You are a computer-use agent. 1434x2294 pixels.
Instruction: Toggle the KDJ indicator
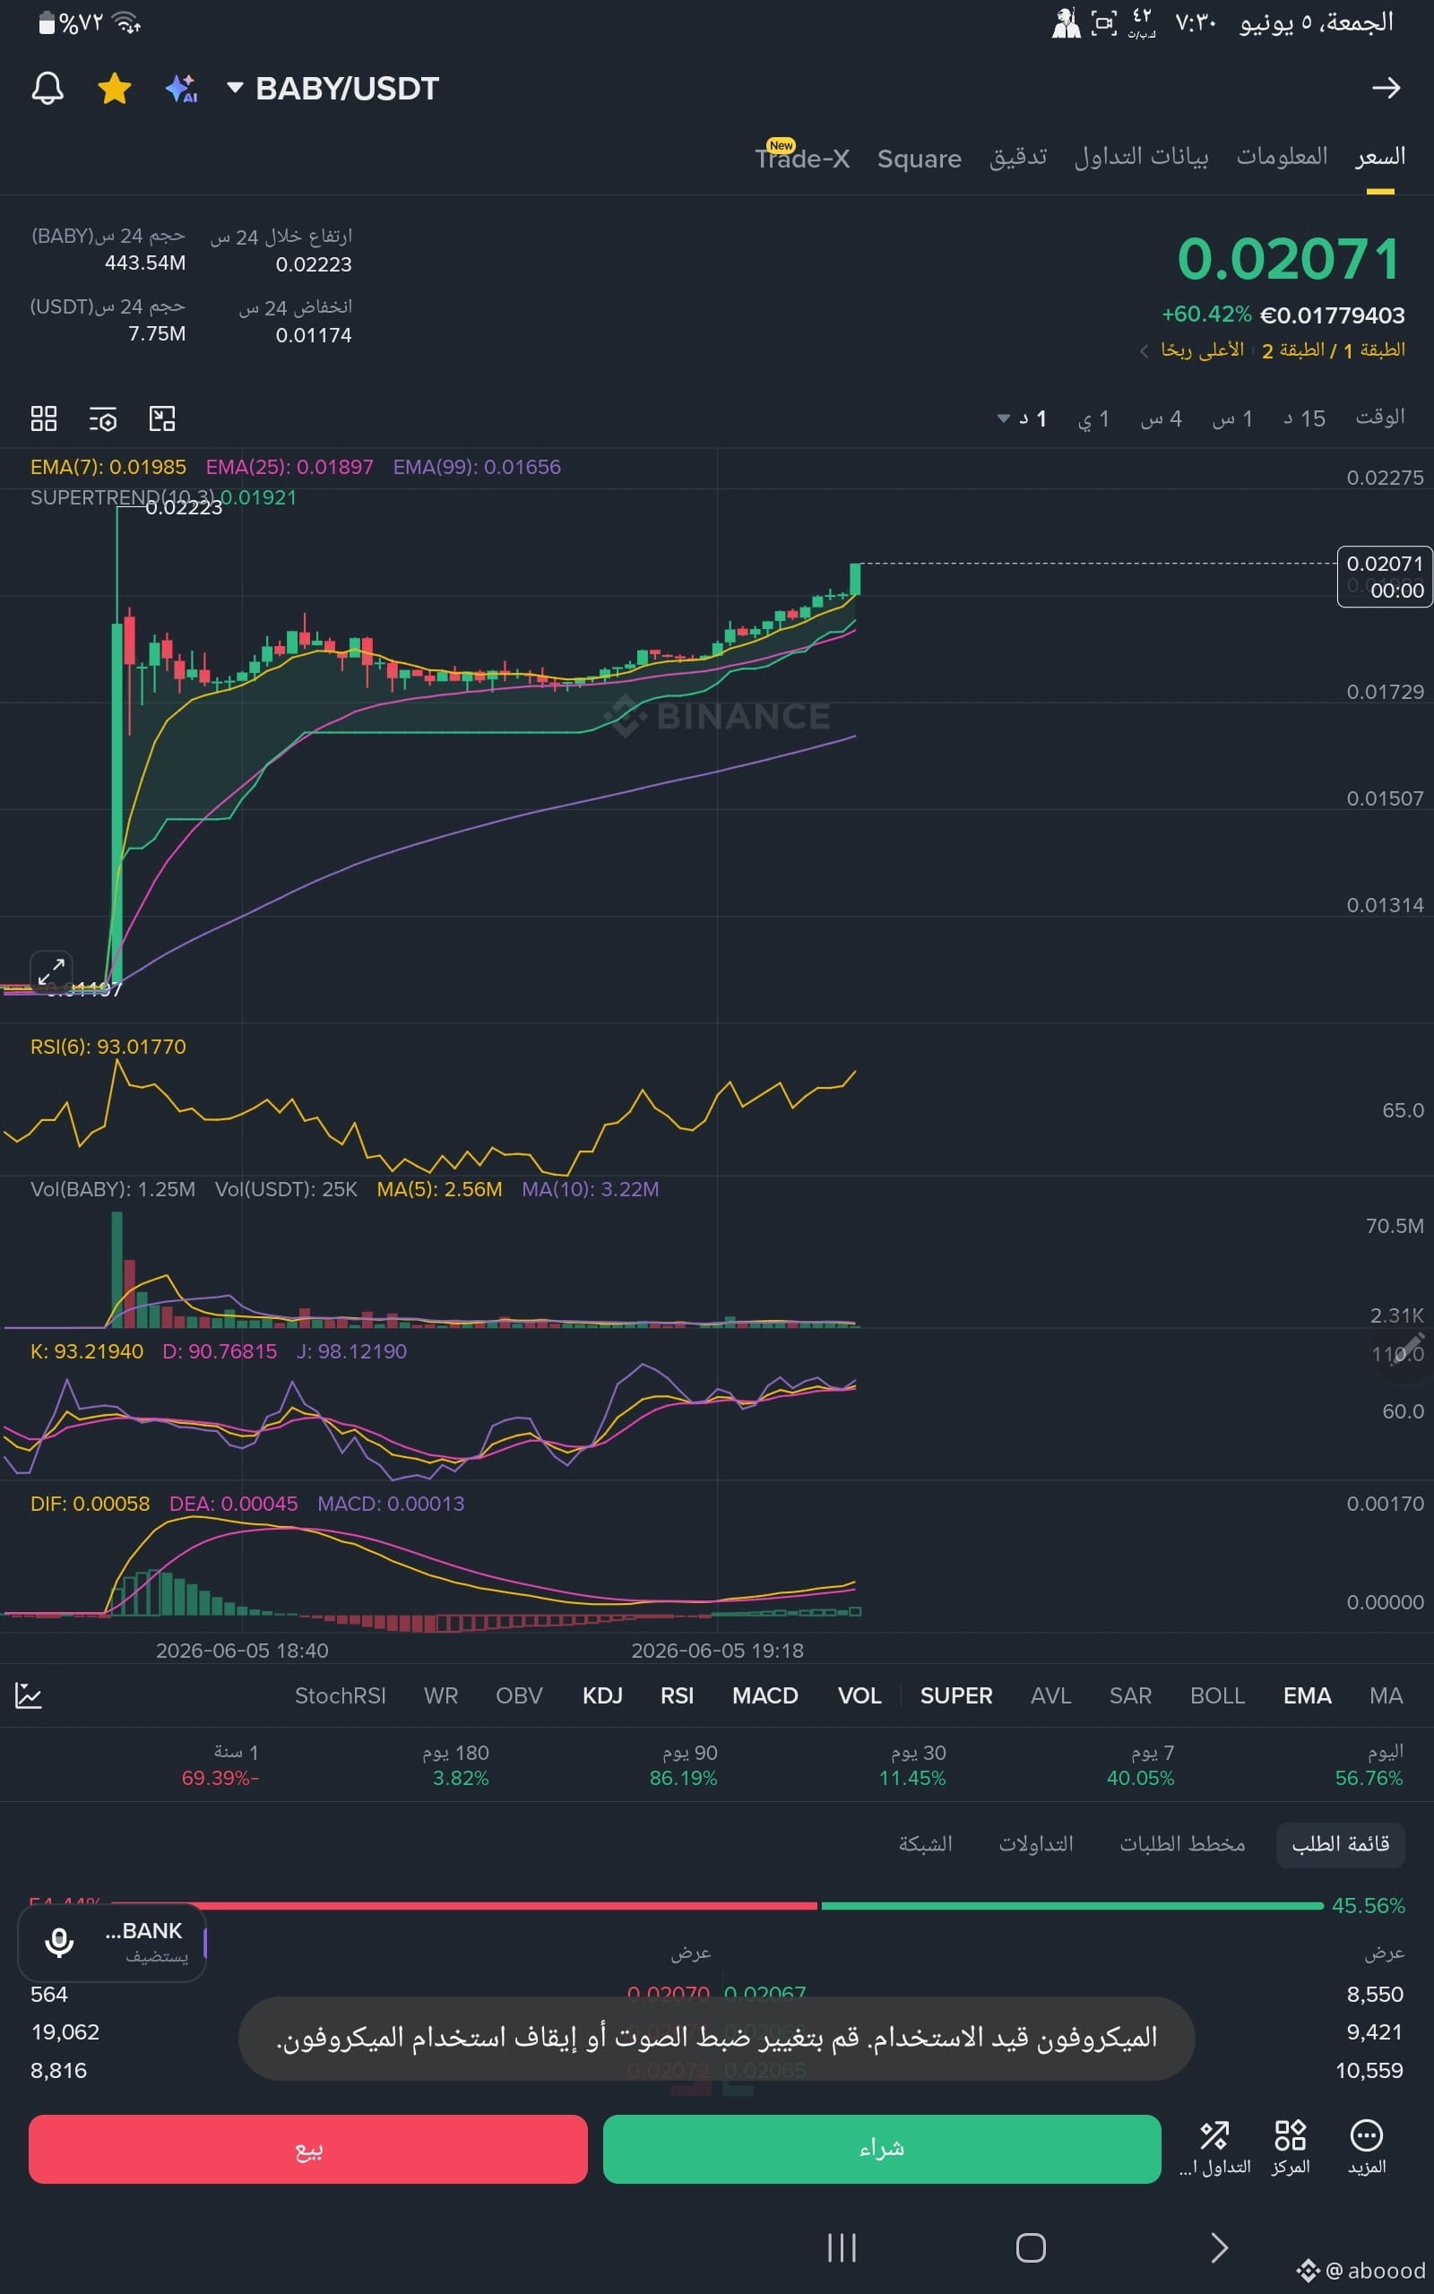(x=602, y=1695)
